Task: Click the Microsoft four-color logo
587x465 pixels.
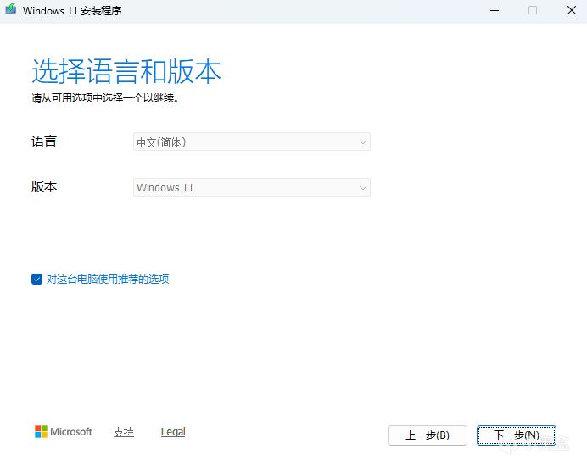Action: (41, 431)
